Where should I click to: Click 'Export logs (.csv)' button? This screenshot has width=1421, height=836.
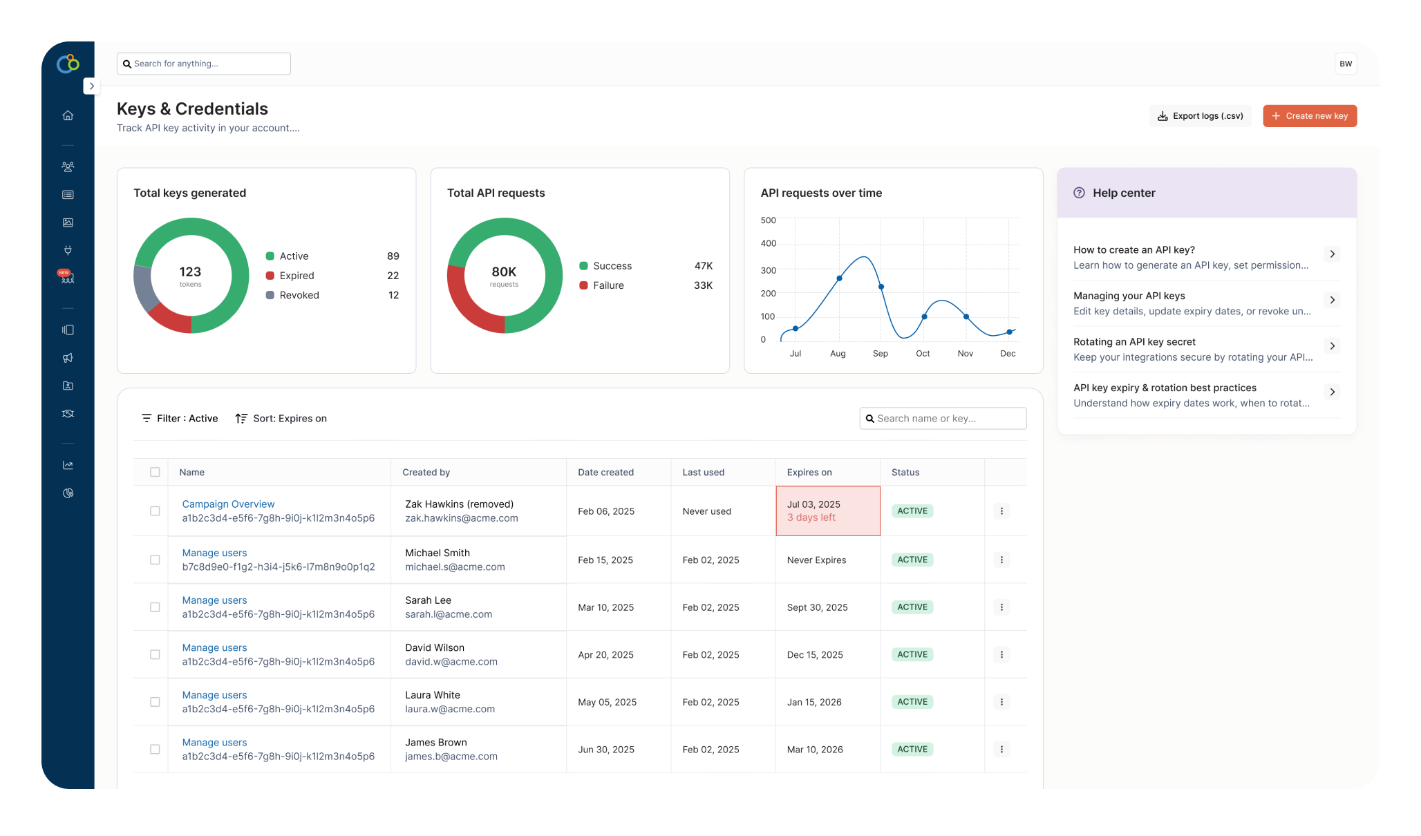click(x=1200, y=116)
